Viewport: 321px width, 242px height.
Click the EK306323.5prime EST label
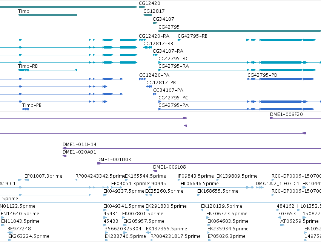[x=227, y=214]
